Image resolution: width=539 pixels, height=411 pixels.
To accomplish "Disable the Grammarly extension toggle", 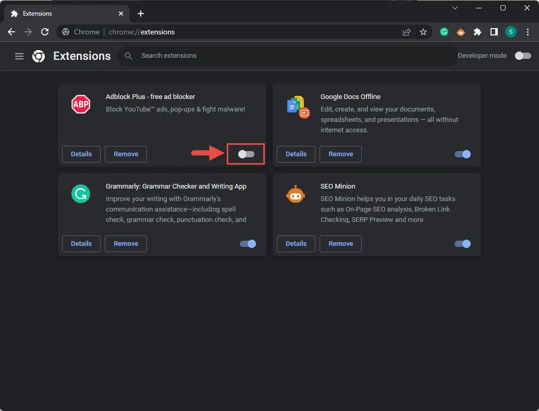I will 248,244.
